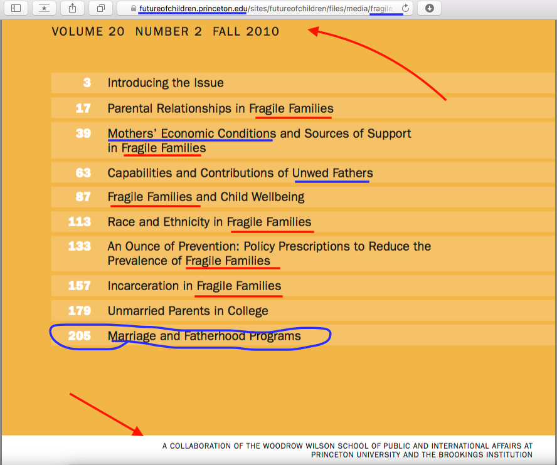Open 'Capabilities and Contributions of Unwed Fathers'

(240, 173)
